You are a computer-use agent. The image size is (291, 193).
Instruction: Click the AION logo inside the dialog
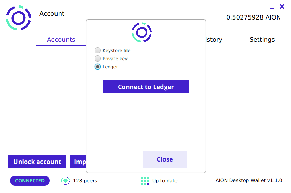tap(142, 33)
